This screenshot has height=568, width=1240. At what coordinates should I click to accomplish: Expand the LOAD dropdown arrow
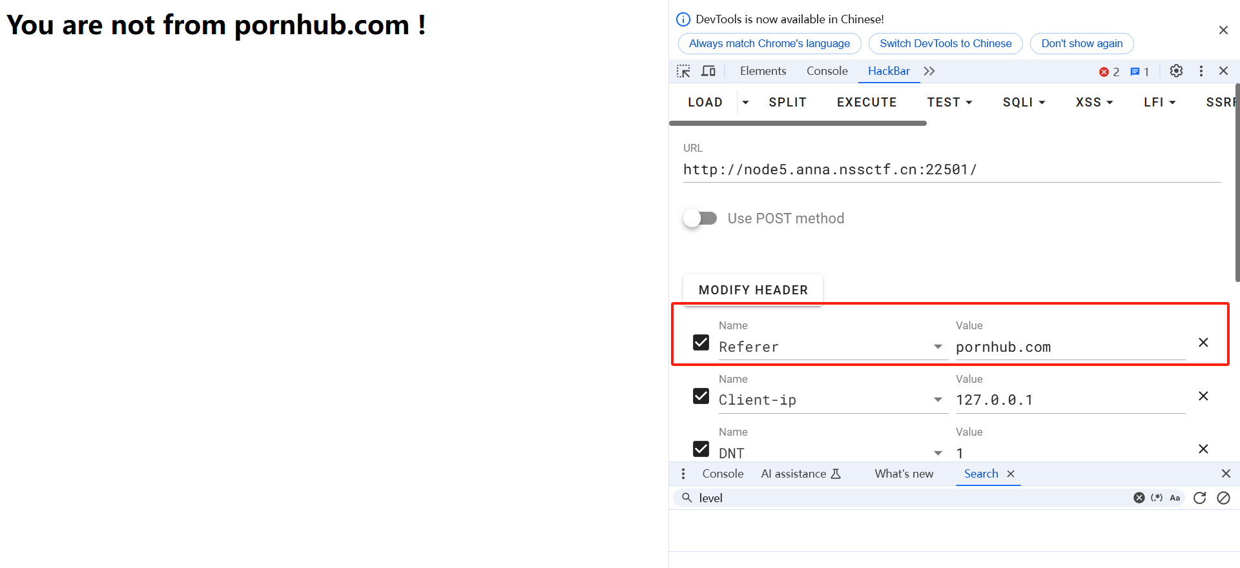745,102
